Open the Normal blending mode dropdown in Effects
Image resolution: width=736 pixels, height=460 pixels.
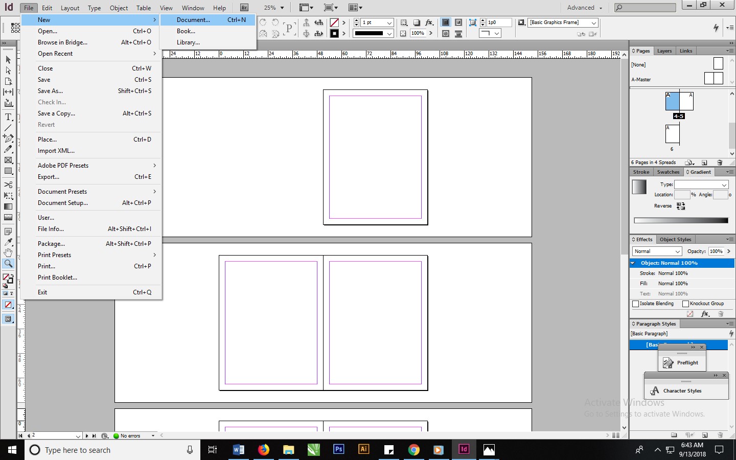pyautogui.click(x=656, y=251)
